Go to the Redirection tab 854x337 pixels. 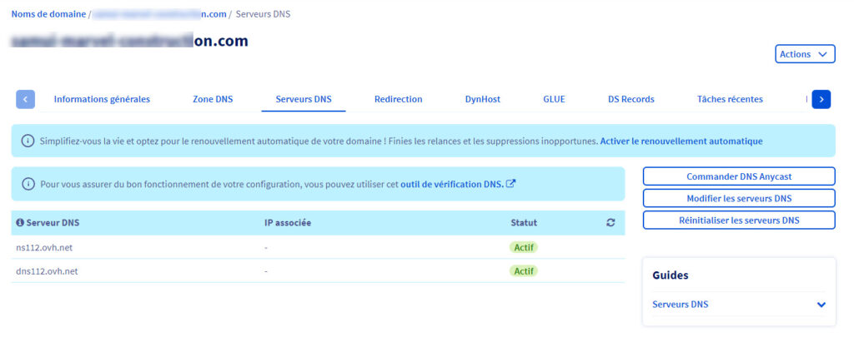click(398, 99)
